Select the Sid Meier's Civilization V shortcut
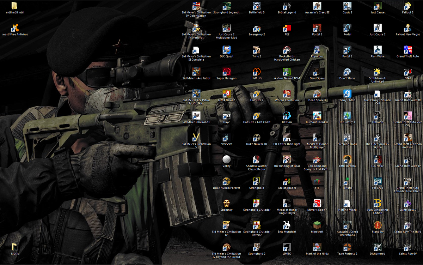 click(196, 137)
